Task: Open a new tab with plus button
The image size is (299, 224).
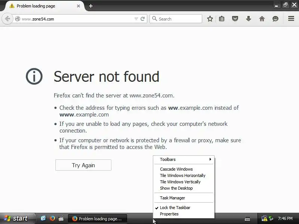Action: pos(91,6)
